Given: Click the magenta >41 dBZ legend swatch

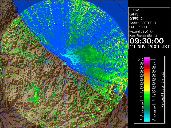Looking at the screenshot, I should pos(147,59).
